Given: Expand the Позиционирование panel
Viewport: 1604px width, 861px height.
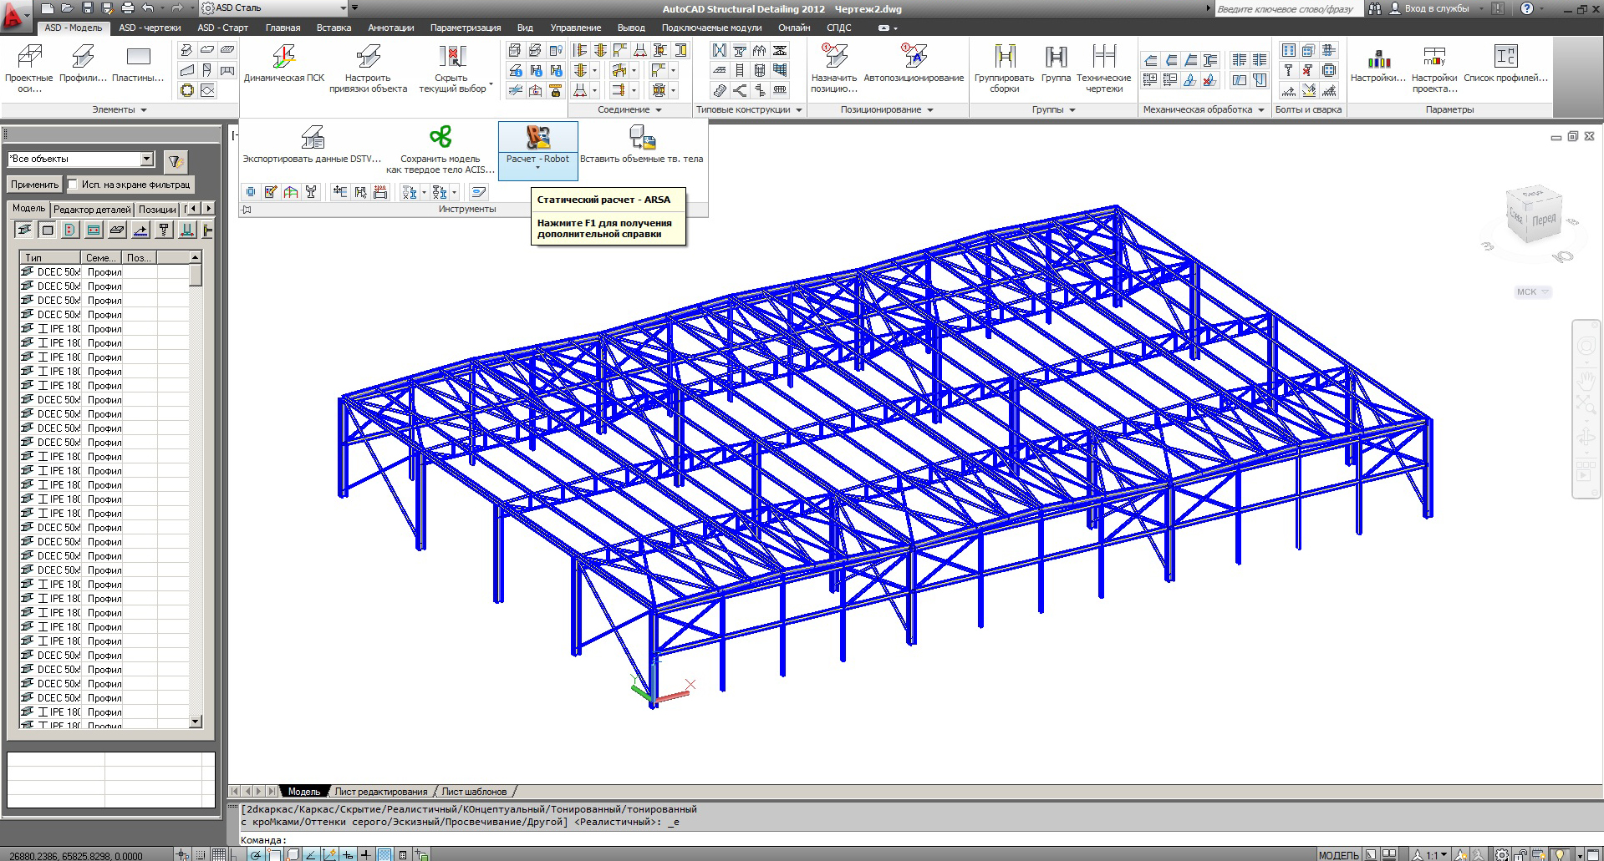Looking at the screenshot, I should tap(887, 109).
